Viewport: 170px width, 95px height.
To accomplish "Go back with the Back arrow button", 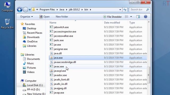I will tap(20, 10).
